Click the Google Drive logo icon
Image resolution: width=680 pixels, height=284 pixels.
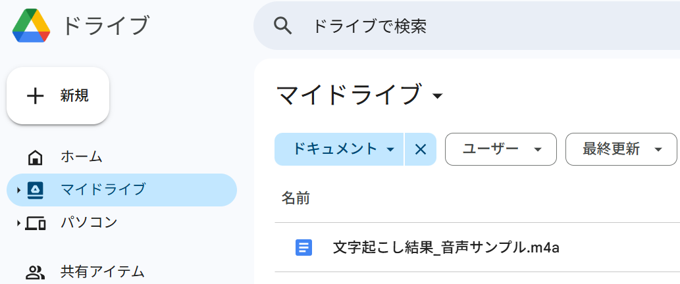pyautogui.click(x=31, y=26)
